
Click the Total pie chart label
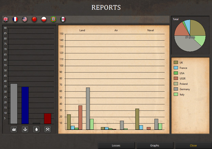[x=176, y=19]
